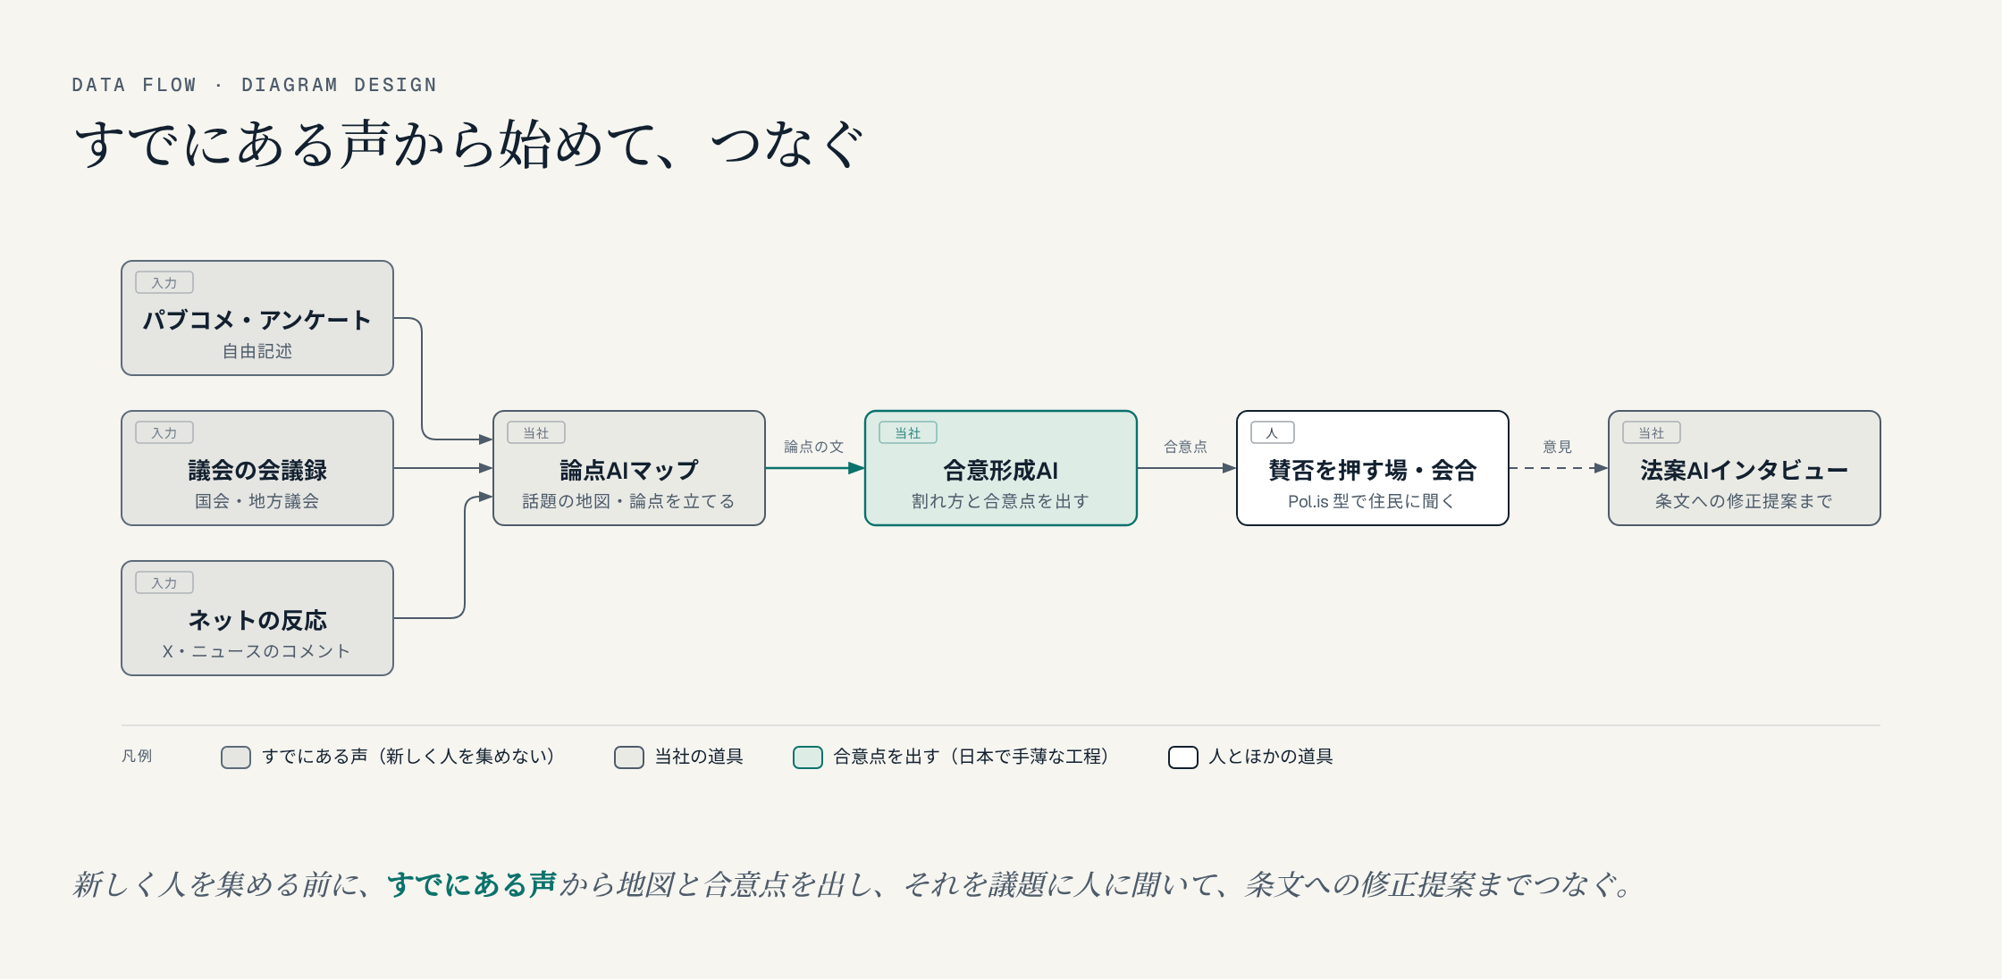Click the 国会・地方議会 subtitle

(x=257, y=501)
